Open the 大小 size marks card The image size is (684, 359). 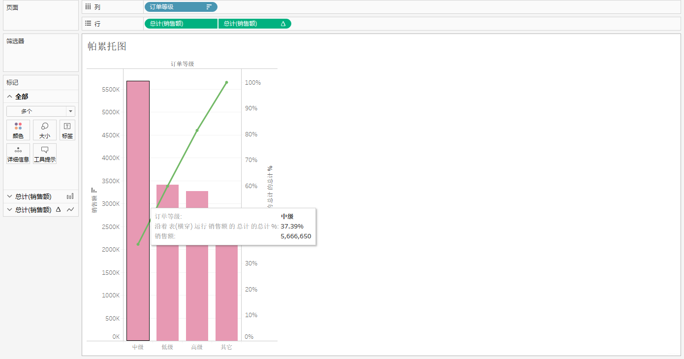point(45,130)
